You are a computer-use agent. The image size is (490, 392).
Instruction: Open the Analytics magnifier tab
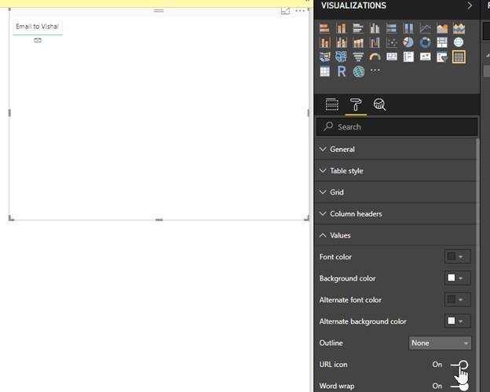pyautogui.click(x=379, y=104)
